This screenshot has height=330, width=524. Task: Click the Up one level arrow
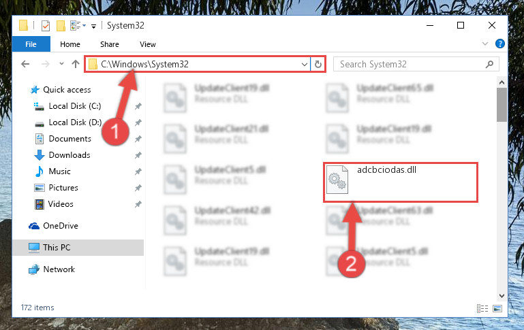point(76,64)
